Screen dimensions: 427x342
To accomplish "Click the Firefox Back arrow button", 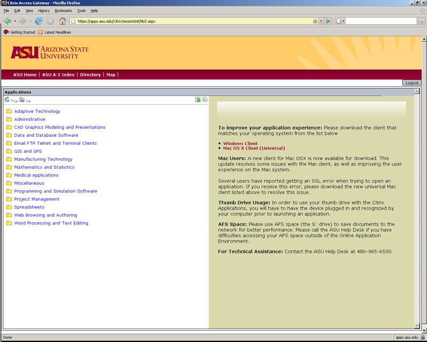I will pos(7,21).
